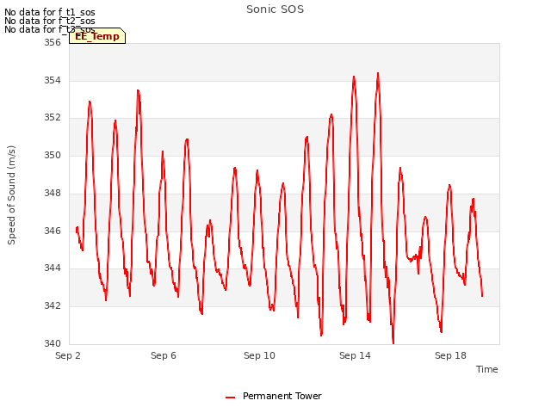Viewport: 551px width, 413px height.
Task: Click the 352 y-axis tick label
Action: click(53, 117)
